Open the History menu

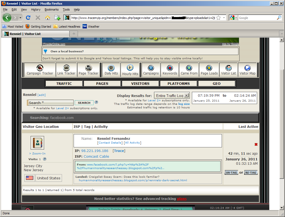(x=36, y=9)
